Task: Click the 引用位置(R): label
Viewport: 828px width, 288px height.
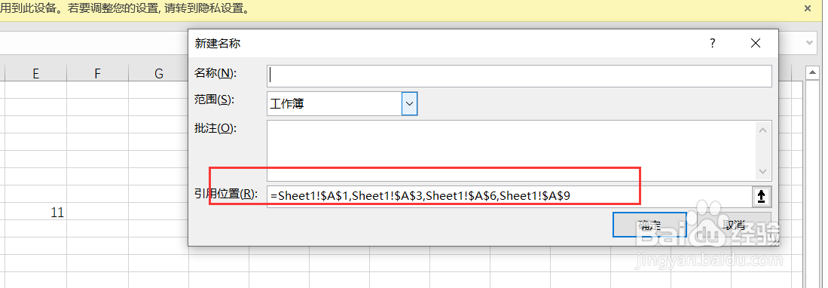Action: tap(225, 194)
